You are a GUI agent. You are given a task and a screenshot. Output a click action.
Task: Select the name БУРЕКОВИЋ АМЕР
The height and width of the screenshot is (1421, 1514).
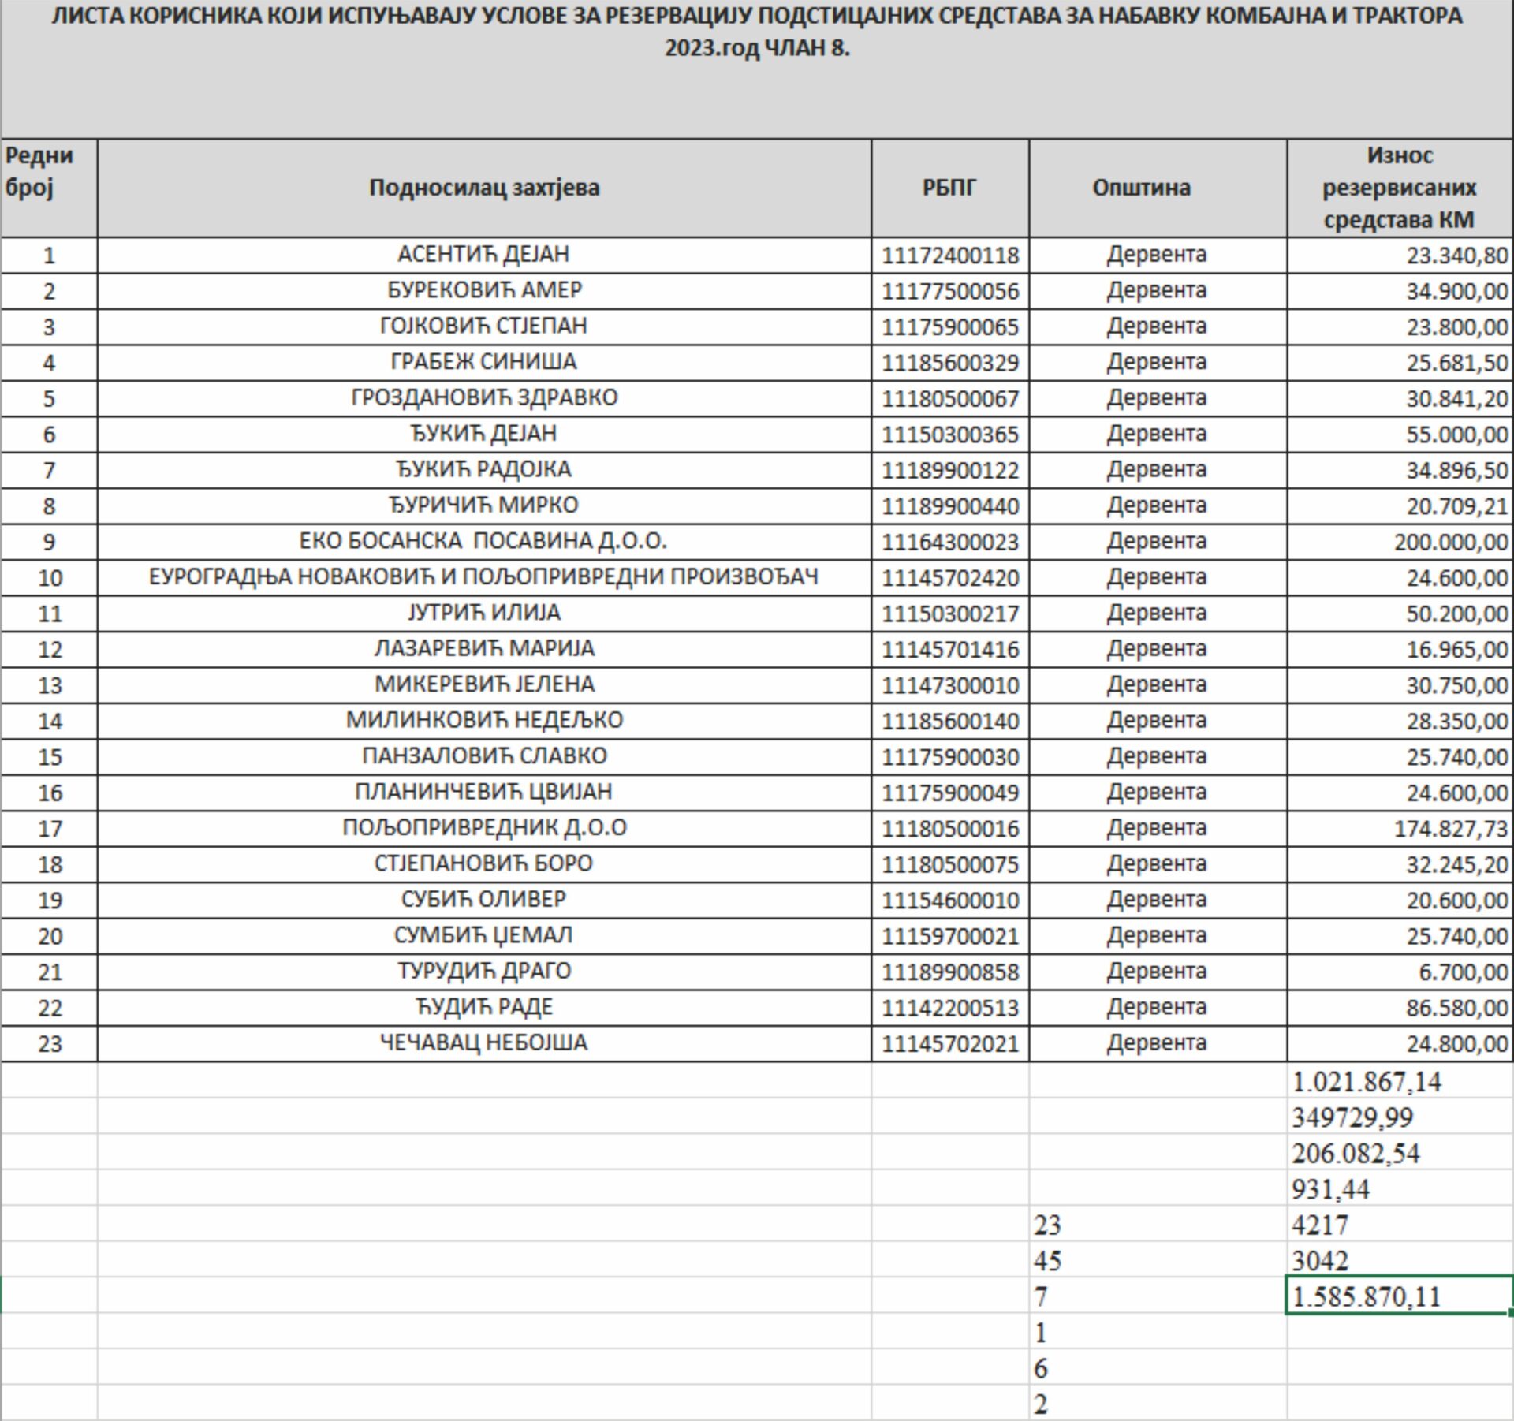484,290
